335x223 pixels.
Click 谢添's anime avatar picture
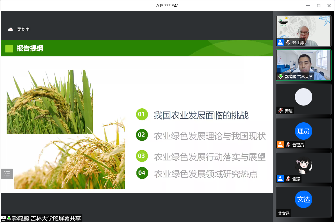[x=303, y=166]
